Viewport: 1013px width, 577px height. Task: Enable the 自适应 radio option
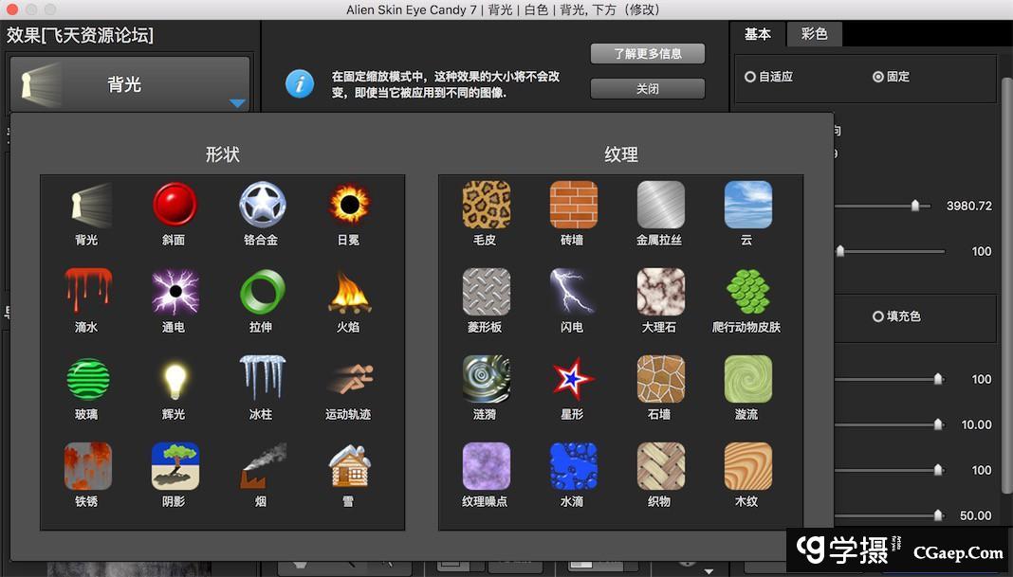(750, 77)
